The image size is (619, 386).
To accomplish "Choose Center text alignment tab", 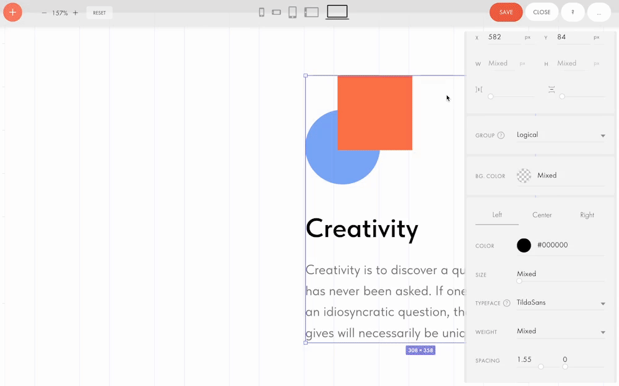I will tap(542, 215).
